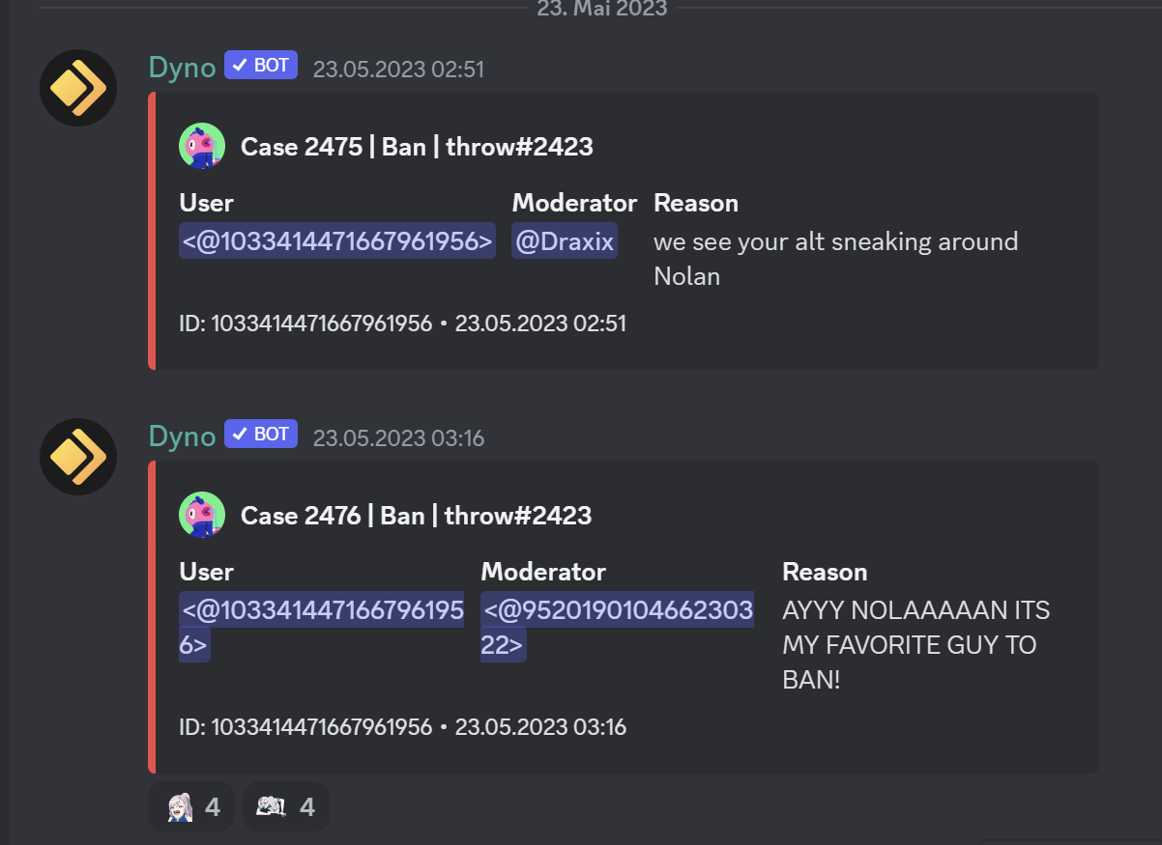Click the user avatar in Case 2476 embed

click(202, 516)
